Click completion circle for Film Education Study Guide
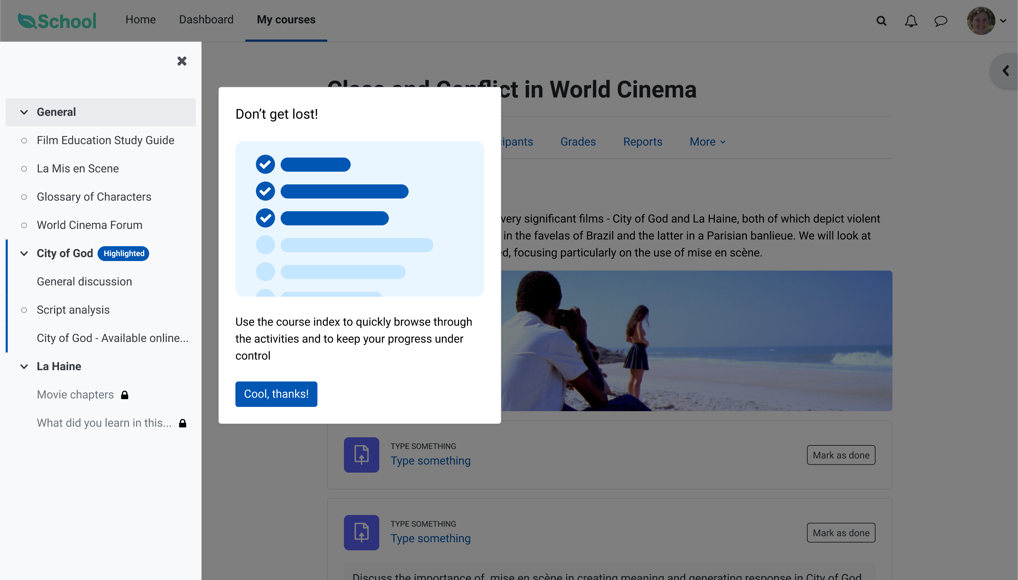 (24, 141)
